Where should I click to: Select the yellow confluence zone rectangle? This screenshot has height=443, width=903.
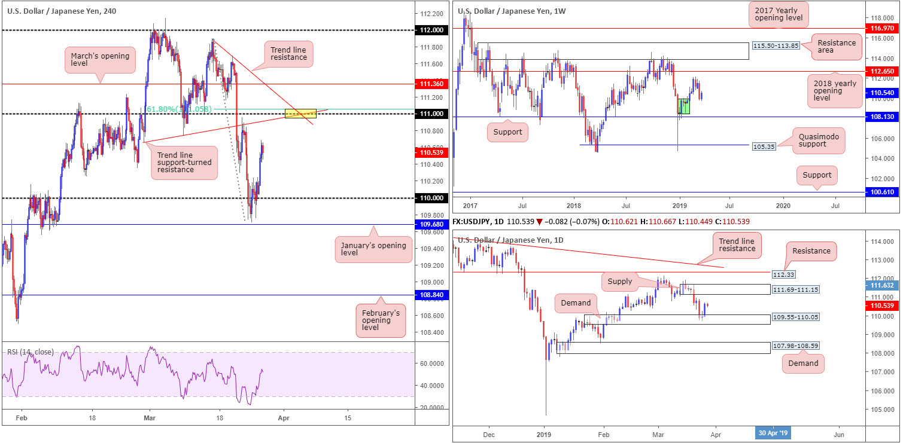300,113
